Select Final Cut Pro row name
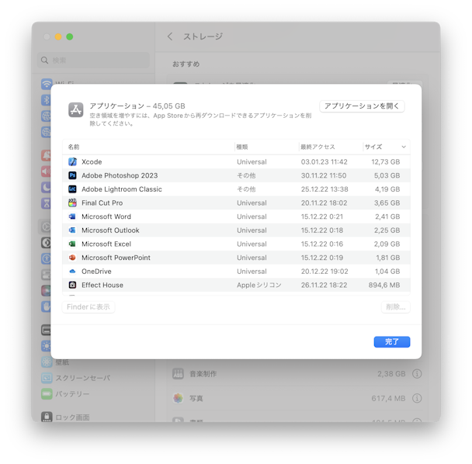This screenshot has height=464, width=472. pos(102,203)
